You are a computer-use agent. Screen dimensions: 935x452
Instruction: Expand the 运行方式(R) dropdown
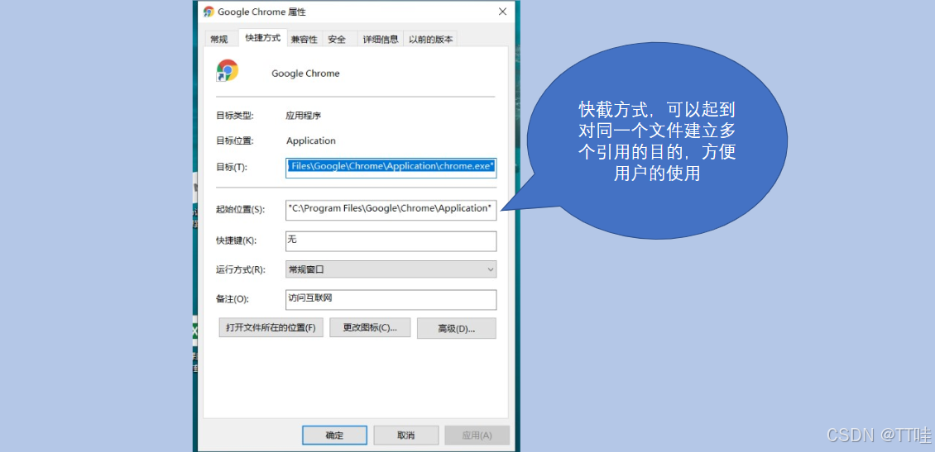(x=391, y=269)
